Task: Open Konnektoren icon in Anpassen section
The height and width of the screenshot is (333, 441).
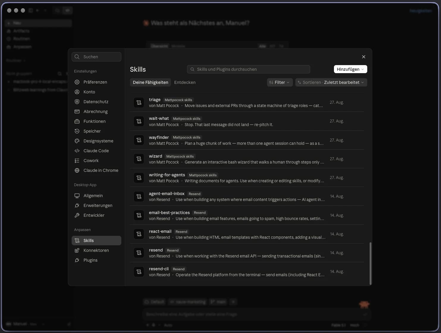Action: click(x=77, y=250)
